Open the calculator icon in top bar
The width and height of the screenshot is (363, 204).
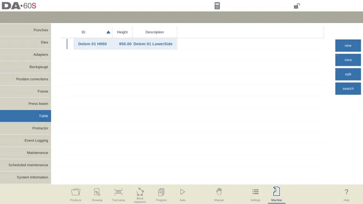point(217,6)
